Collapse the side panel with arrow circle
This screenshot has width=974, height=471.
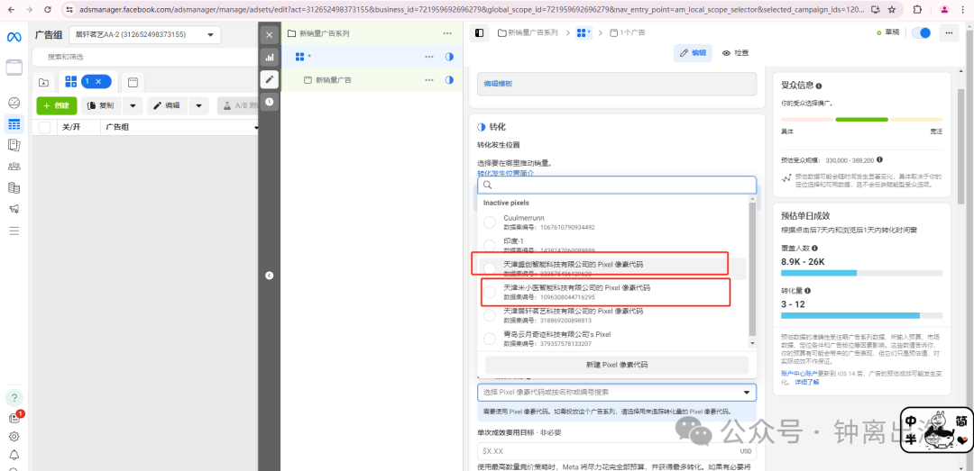tap(269, 276)
